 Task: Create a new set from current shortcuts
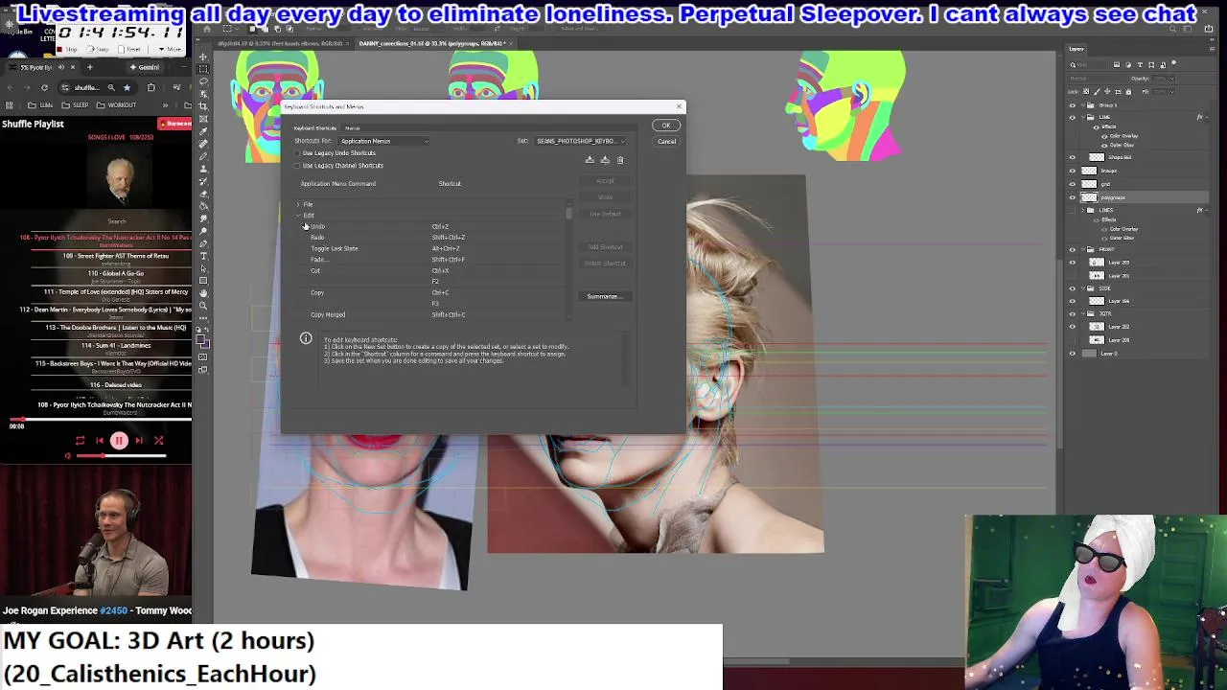click(605, 160)
